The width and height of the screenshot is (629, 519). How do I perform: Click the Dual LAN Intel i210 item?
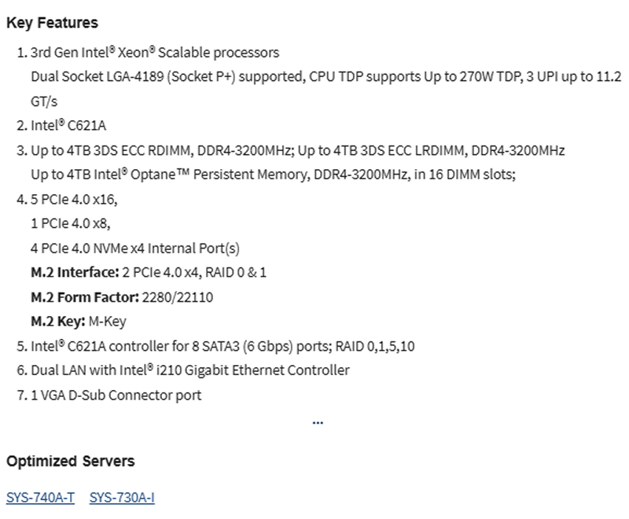tap(190, 370)
